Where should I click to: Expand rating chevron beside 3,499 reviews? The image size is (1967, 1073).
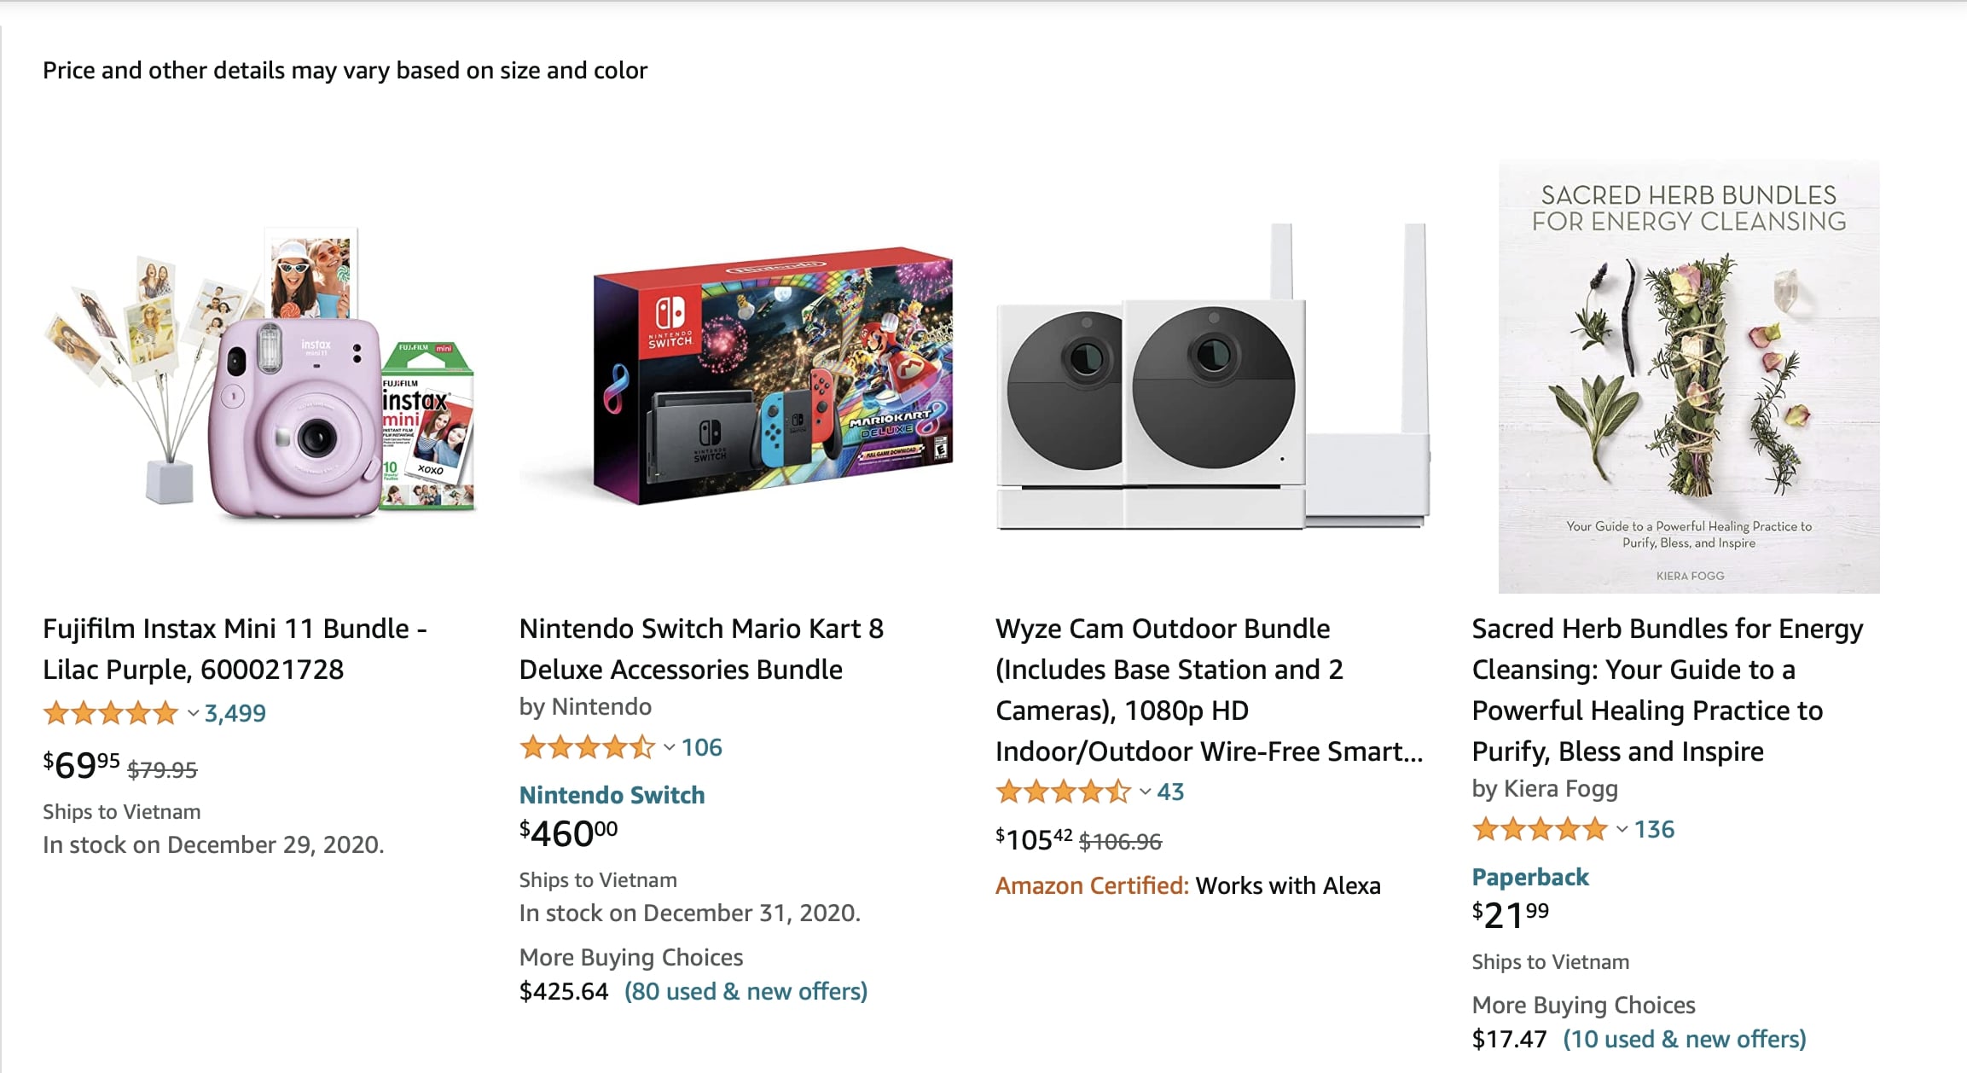pyautogui.click(x=193, y=713)
